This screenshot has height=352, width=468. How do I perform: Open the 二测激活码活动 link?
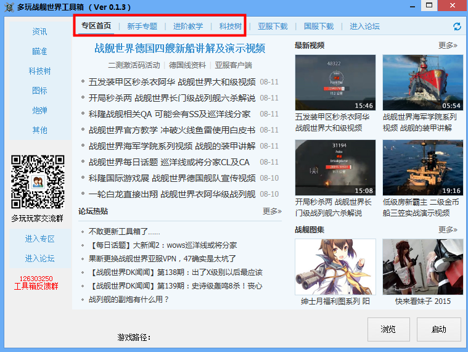(x=134, y=65)
